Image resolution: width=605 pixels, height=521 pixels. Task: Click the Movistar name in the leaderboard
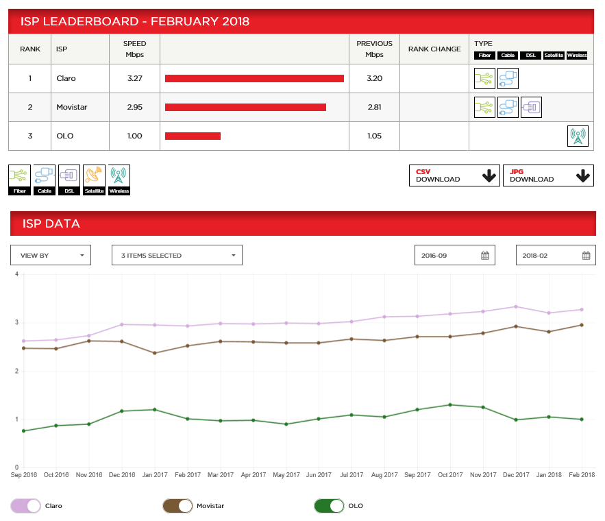click(72, 108)
